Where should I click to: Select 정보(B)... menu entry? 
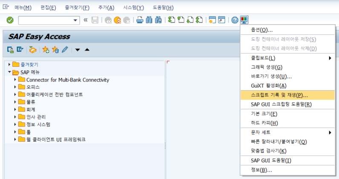point(287,170)
